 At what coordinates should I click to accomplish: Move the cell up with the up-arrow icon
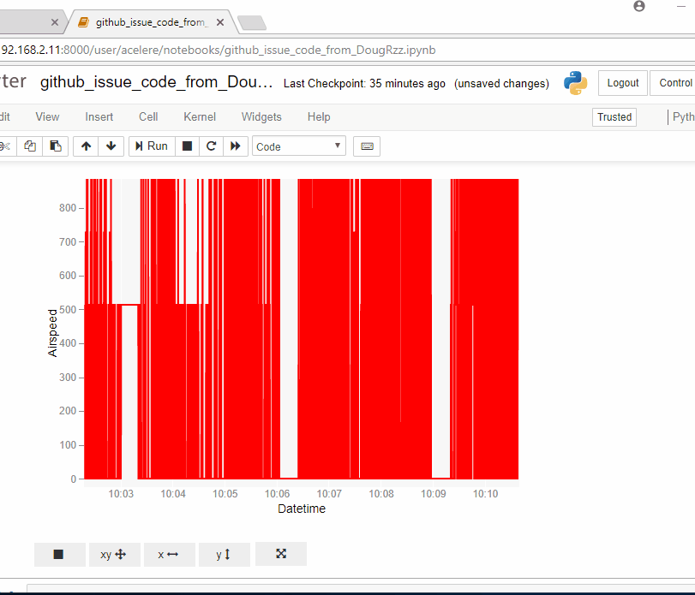[85, 146]
